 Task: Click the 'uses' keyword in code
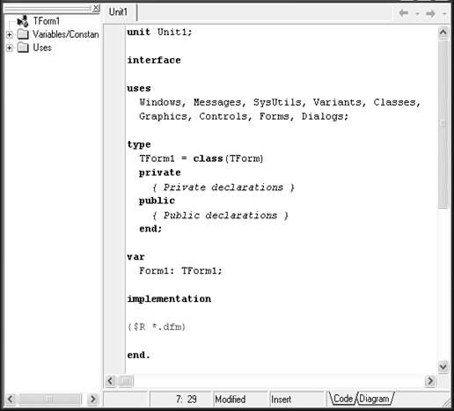coord(139,88)
